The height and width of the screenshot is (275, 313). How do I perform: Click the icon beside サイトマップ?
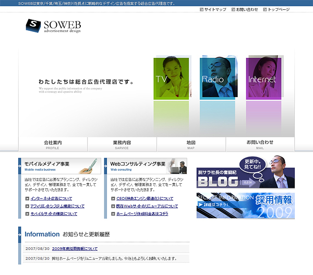point(202,9)
